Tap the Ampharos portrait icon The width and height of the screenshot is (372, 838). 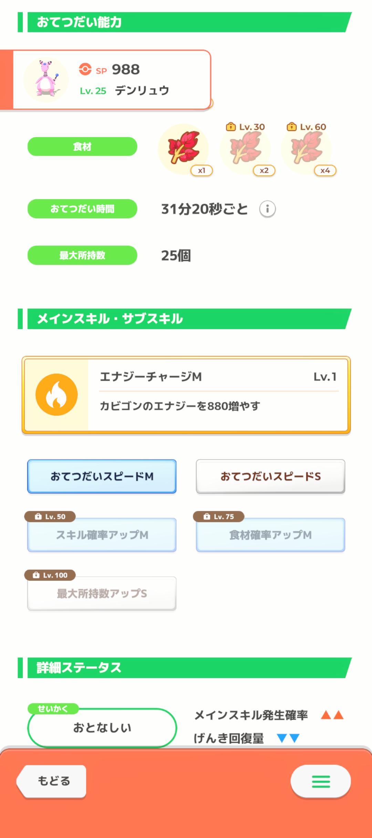coord(46,80)
